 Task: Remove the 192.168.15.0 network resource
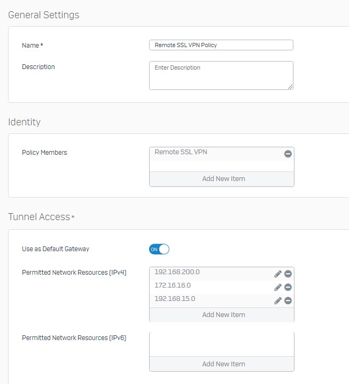click(x=288, y=301)
